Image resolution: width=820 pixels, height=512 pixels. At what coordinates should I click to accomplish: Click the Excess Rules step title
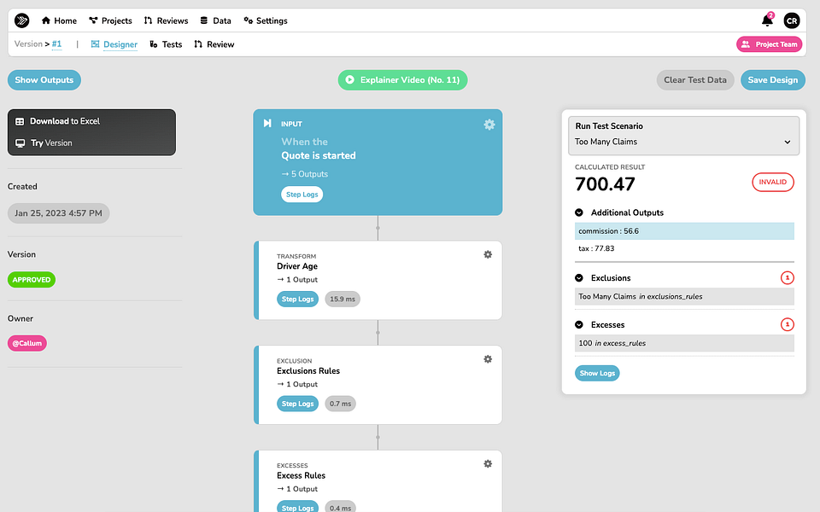tap(301, 475)
